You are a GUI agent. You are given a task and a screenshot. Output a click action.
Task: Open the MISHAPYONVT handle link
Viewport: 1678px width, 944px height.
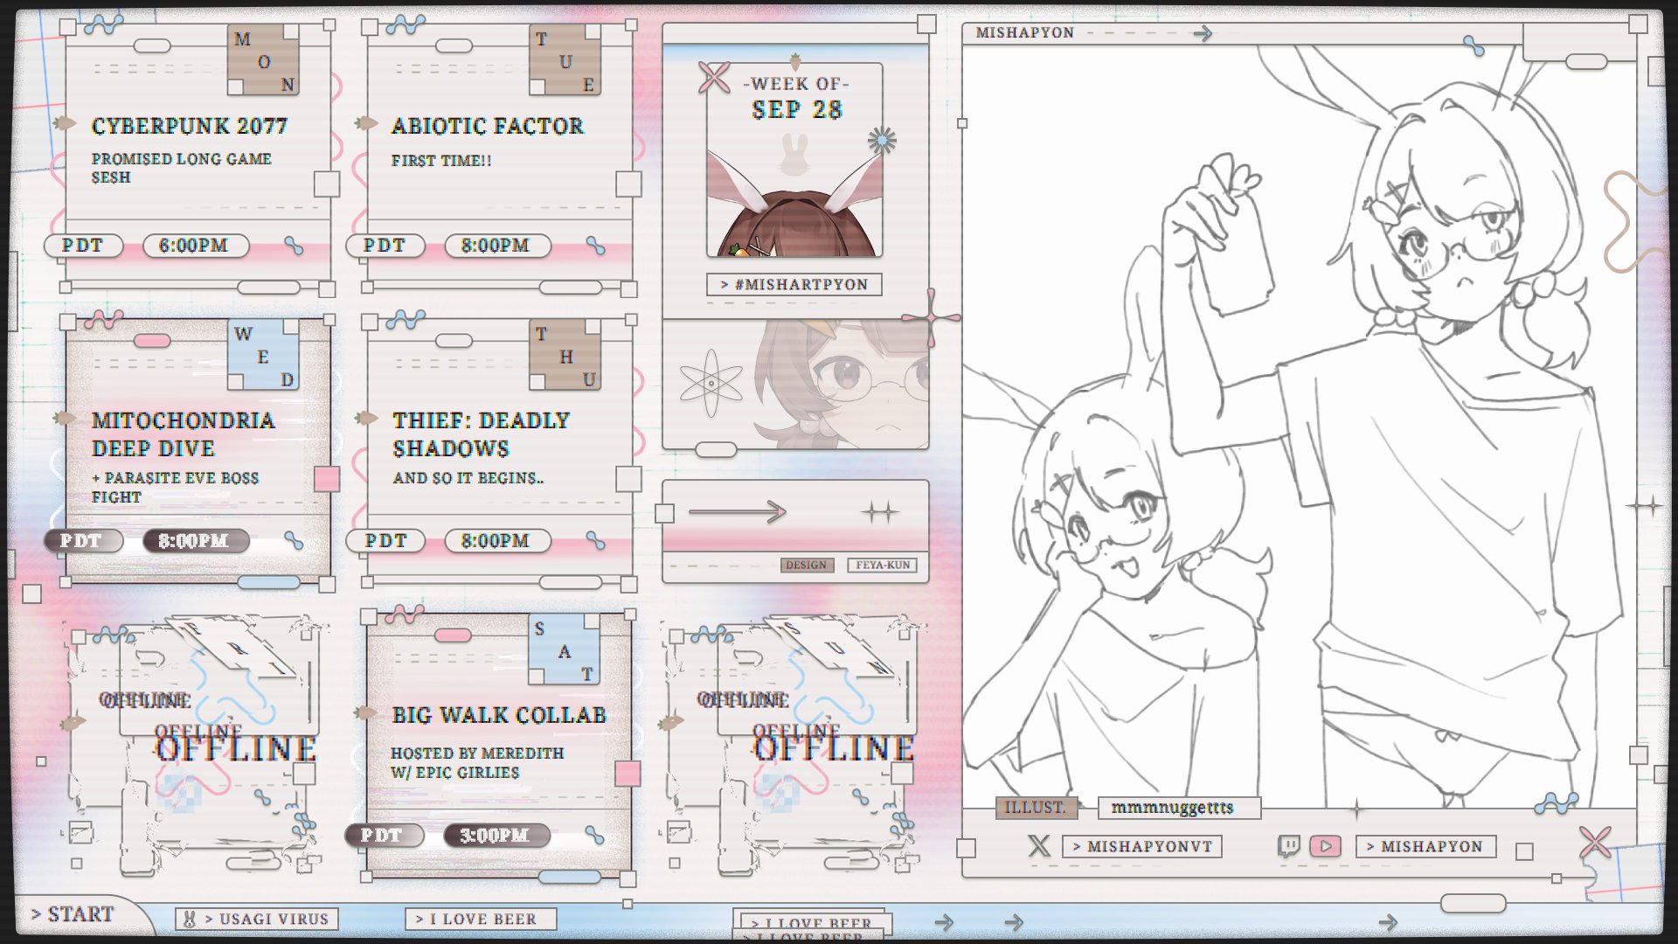click(1142, 846)
